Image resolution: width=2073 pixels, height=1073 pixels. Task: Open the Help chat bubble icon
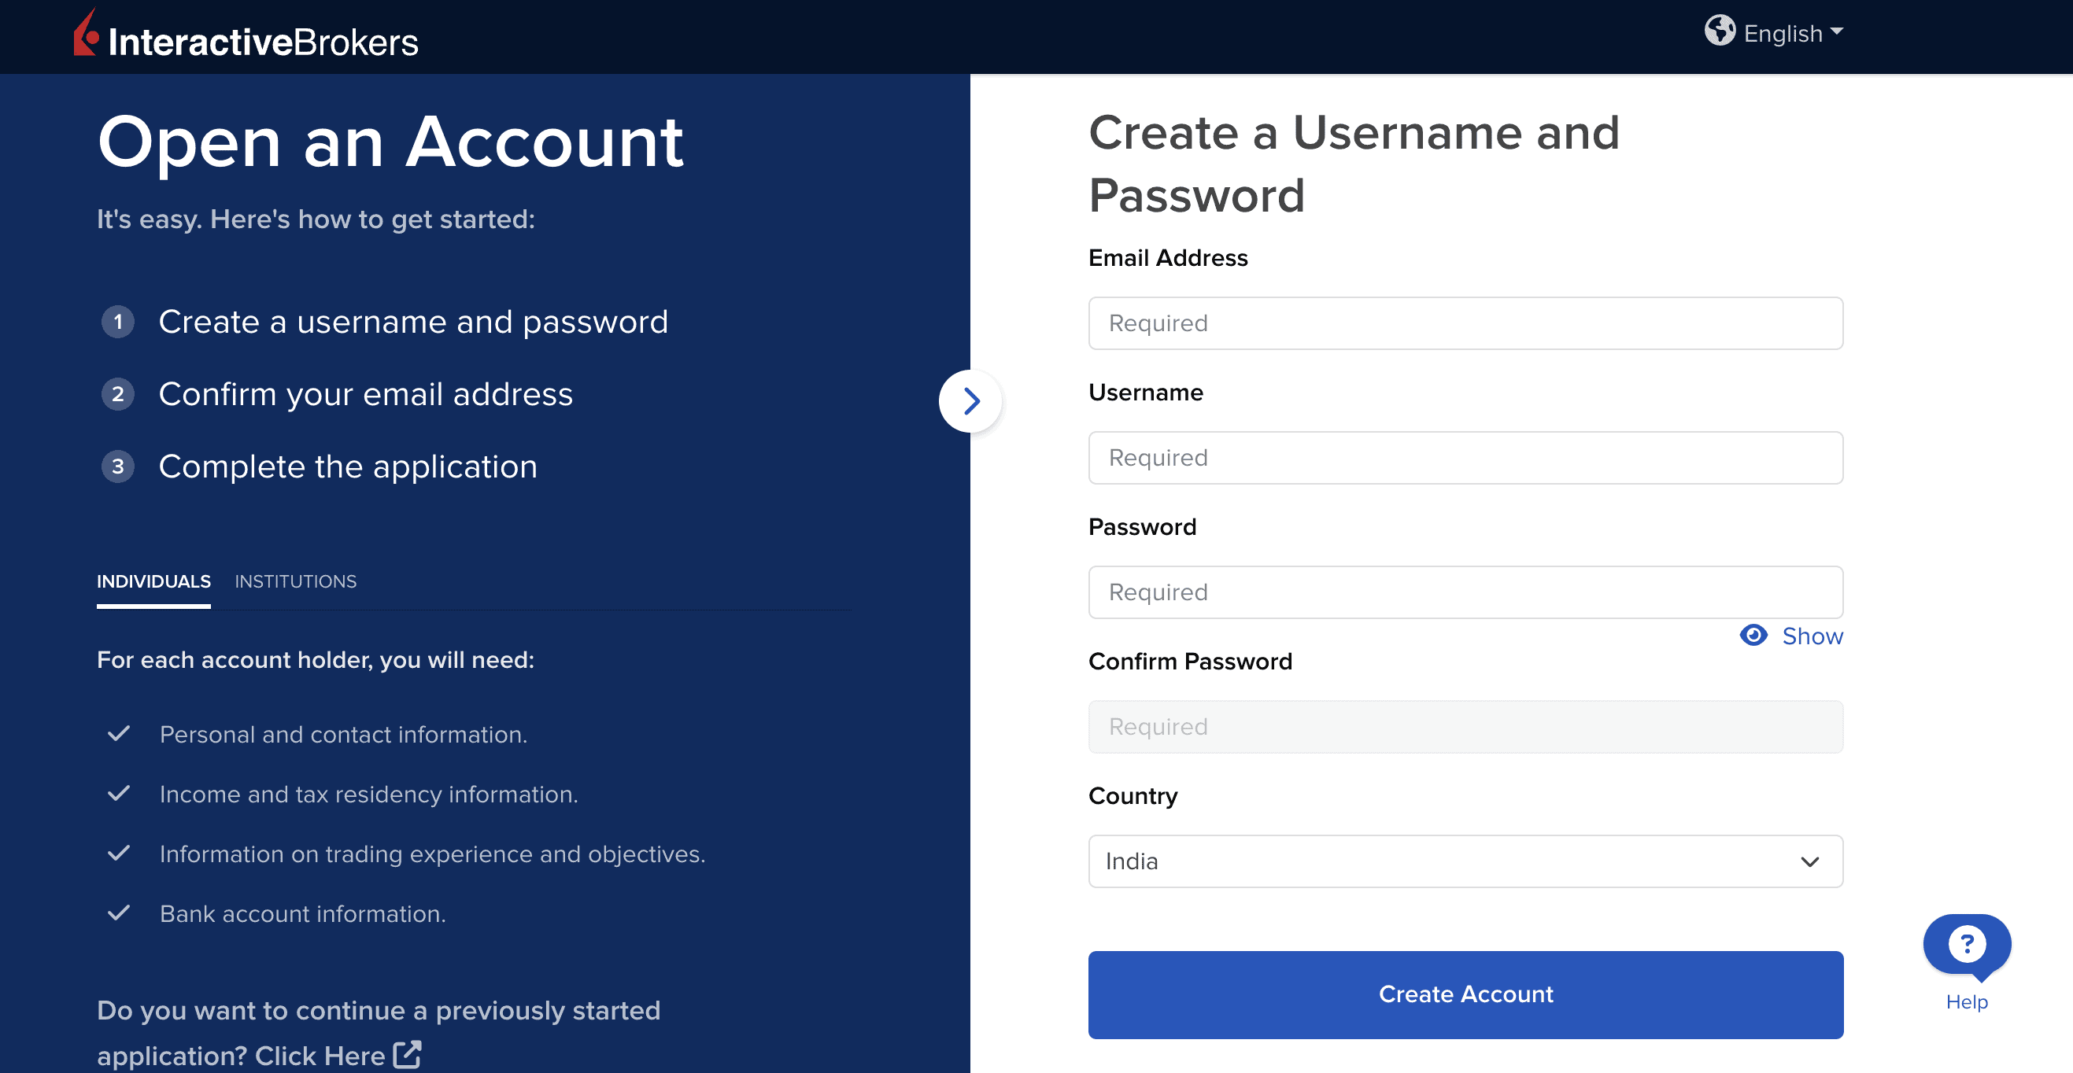1966,946
